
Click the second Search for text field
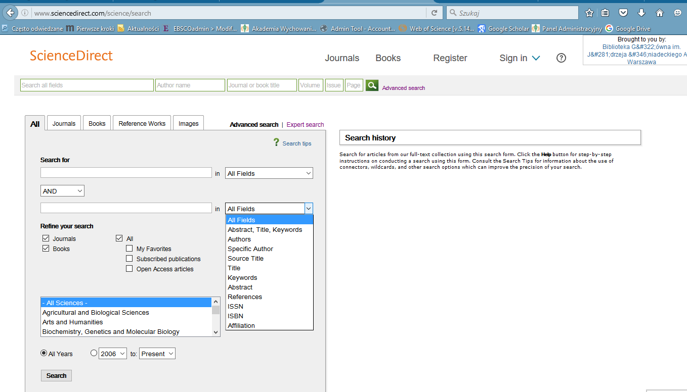(x=126, y=208)
